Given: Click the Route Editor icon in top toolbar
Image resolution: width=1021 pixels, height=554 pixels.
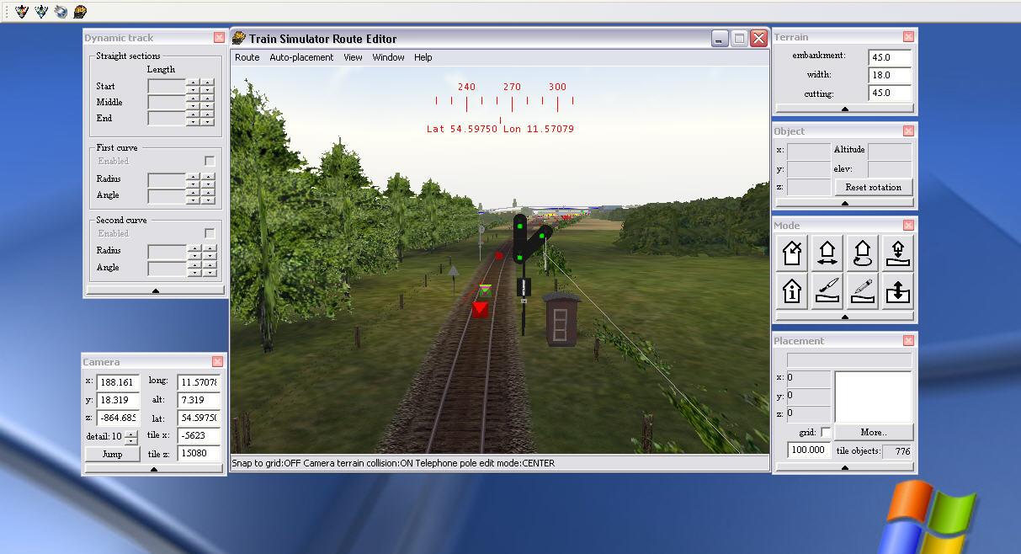Looking at the screenshot, I should 80,11.
